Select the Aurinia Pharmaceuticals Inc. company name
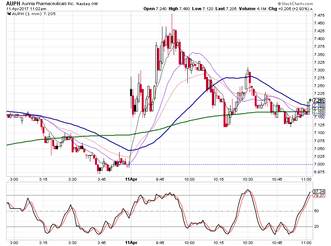The height and width of the screenshot is (246, 331). pos(48,3)
